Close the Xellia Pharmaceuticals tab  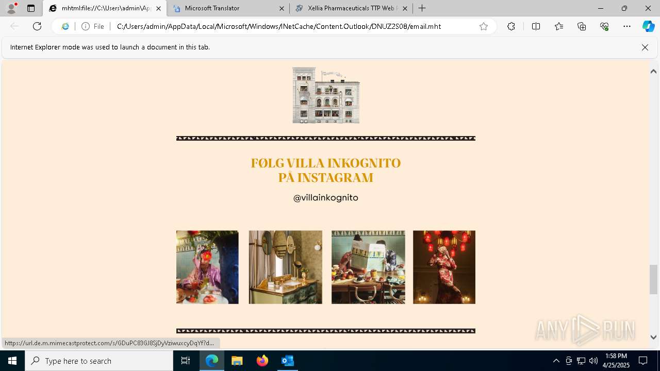[x=405, y=8]
